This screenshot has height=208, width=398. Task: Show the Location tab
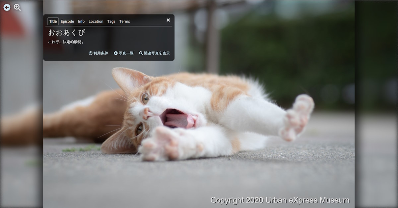click(96, 22)
